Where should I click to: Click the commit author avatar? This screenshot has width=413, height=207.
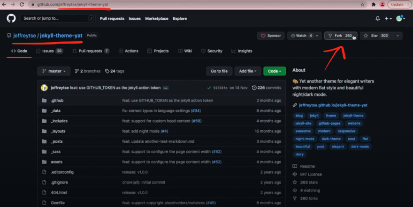[x=44, y=88]
